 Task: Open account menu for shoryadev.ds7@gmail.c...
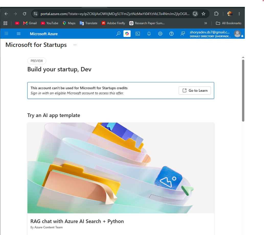coord(210,34)
